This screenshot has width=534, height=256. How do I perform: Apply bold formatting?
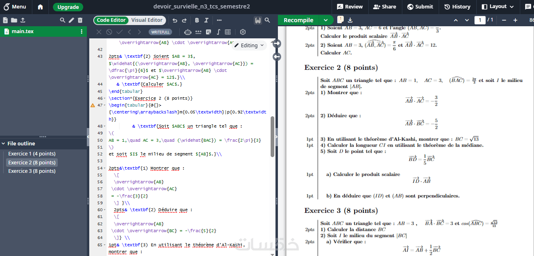click(x=197, y=20)
